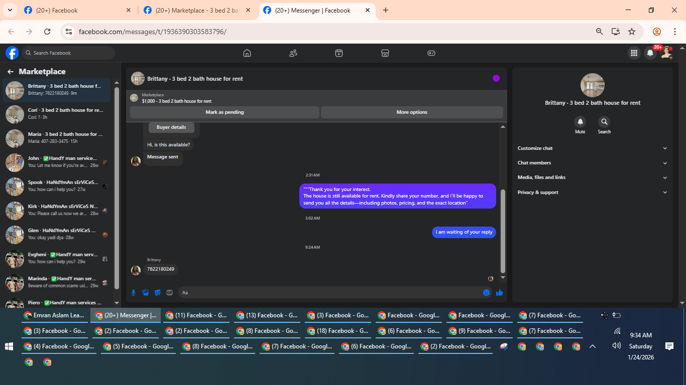
Task: Bookmark this page with the star icon
Action: 632,32
